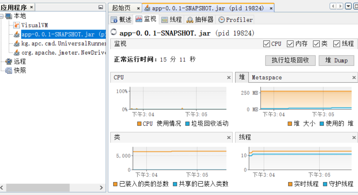Uncheck the 类 checkbox
This screenshot has width=358, height=195.
pyautogui.click(x=316, y=44)
